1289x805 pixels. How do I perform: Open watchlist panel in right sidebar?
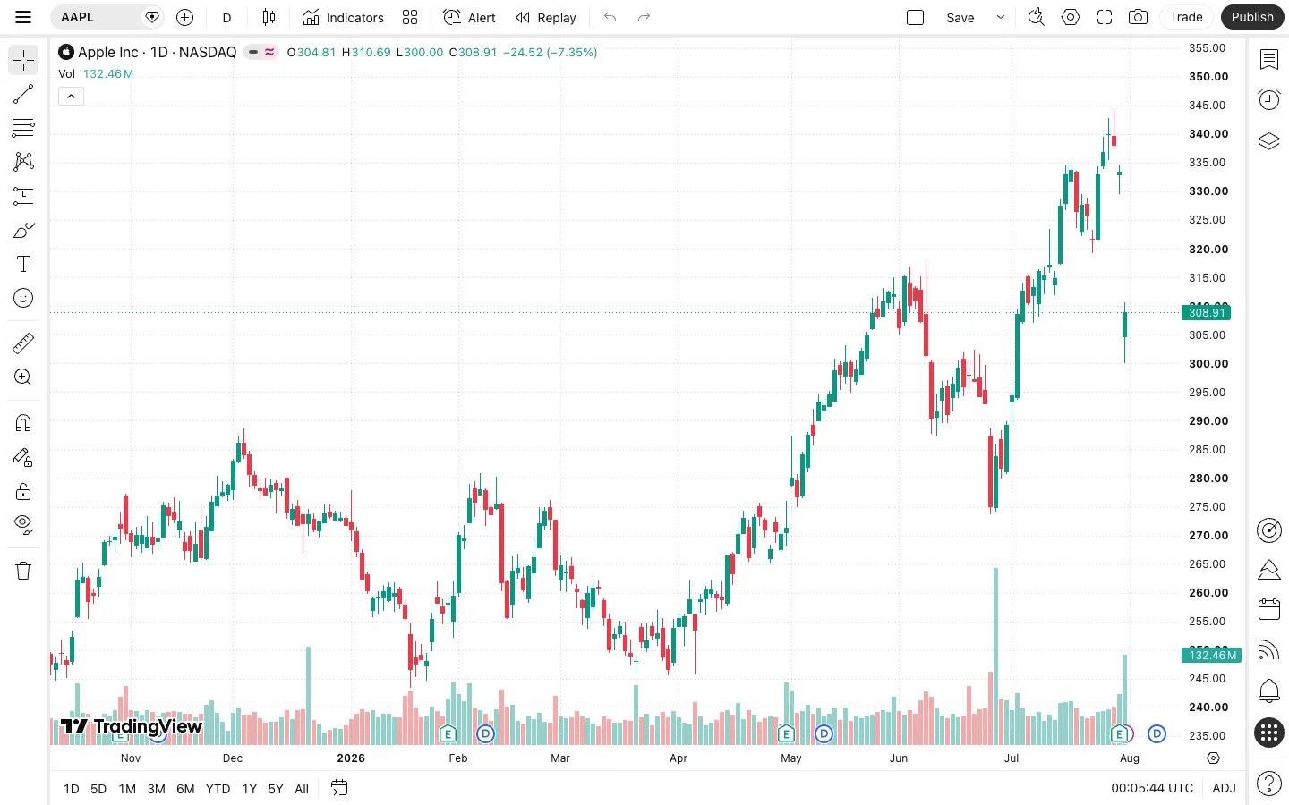(1269, 60)
